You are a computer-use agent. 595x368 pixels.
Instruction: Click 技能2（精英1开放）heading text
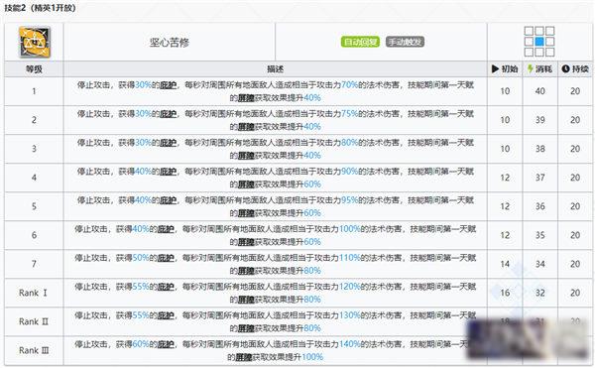point(41,8)
